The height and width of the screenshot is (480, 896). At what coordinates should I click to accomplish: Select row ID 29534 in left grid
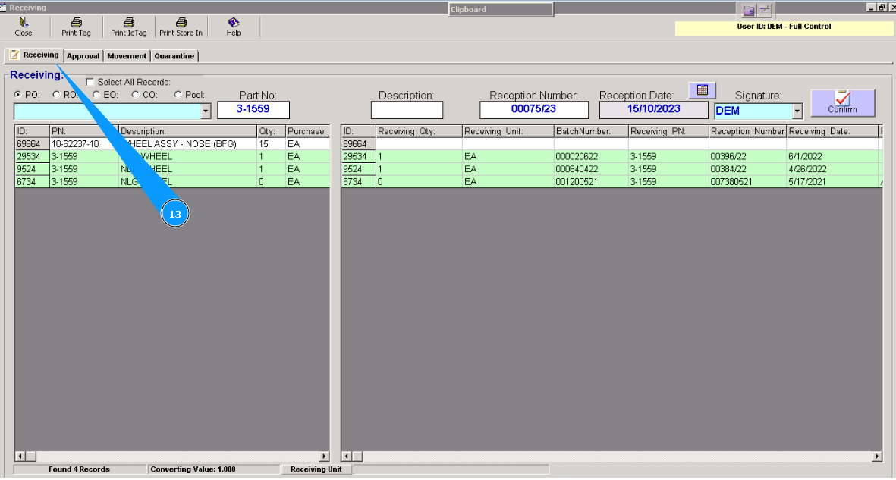coord(31,156)
